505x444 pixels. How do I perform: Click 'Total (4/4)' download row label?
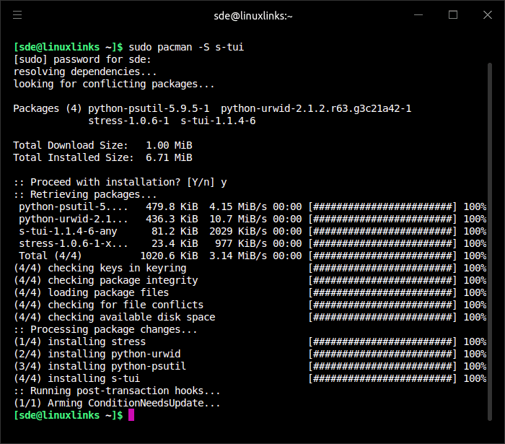pyautogui.click(x=50, y=256)
